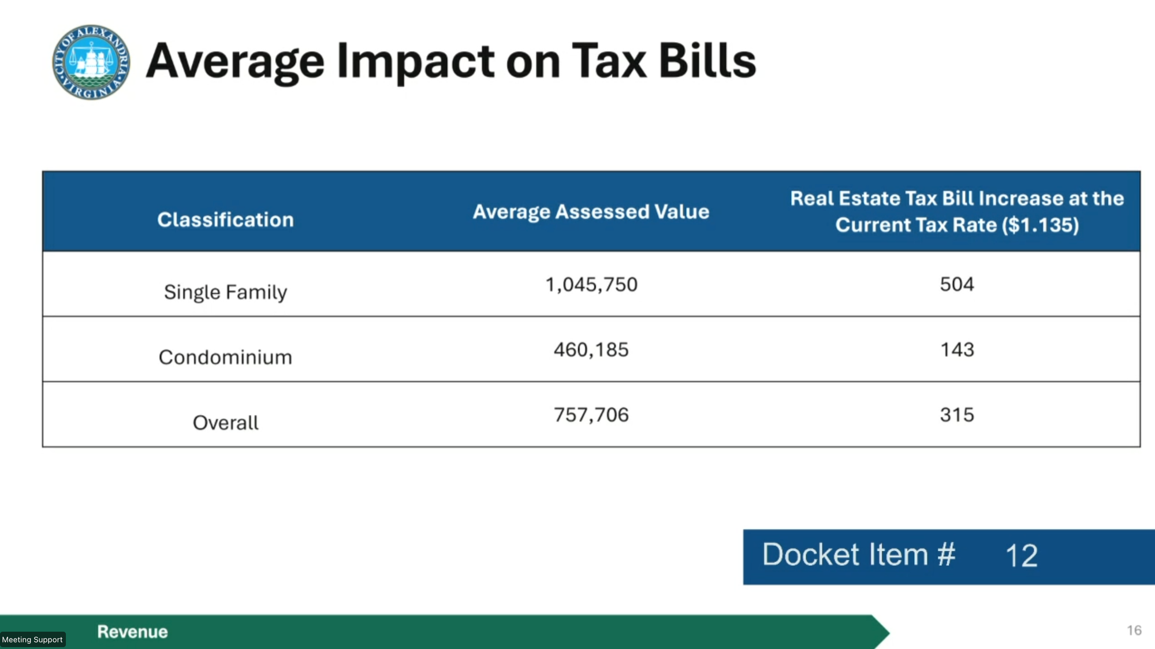
Task: Click the 143 tax increase value
Action: pyautogui.click(x=956, y=350)
